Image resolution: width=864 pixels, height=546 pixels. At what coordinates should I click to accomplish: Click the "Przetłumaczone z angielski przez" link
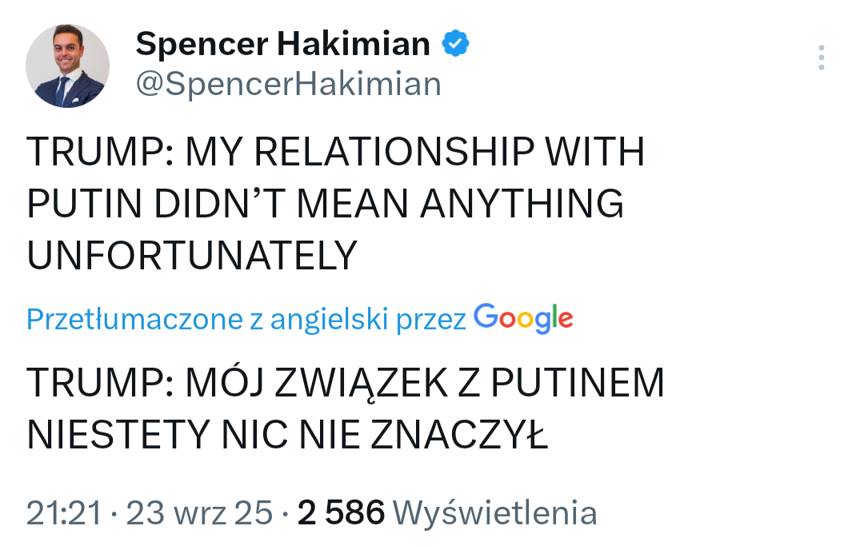tap(246, 320)
